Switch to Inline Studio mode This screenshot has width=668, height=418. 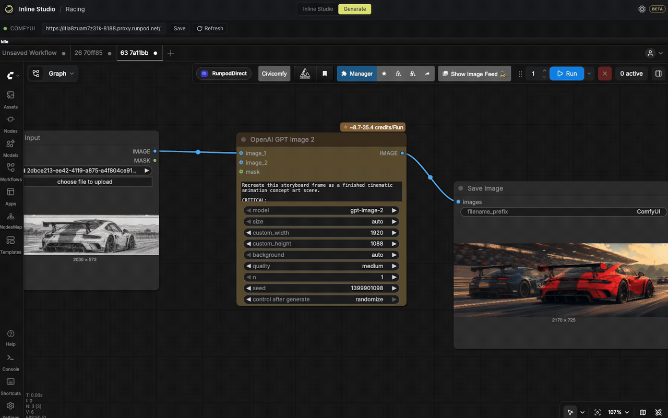(x=318, y=9)
